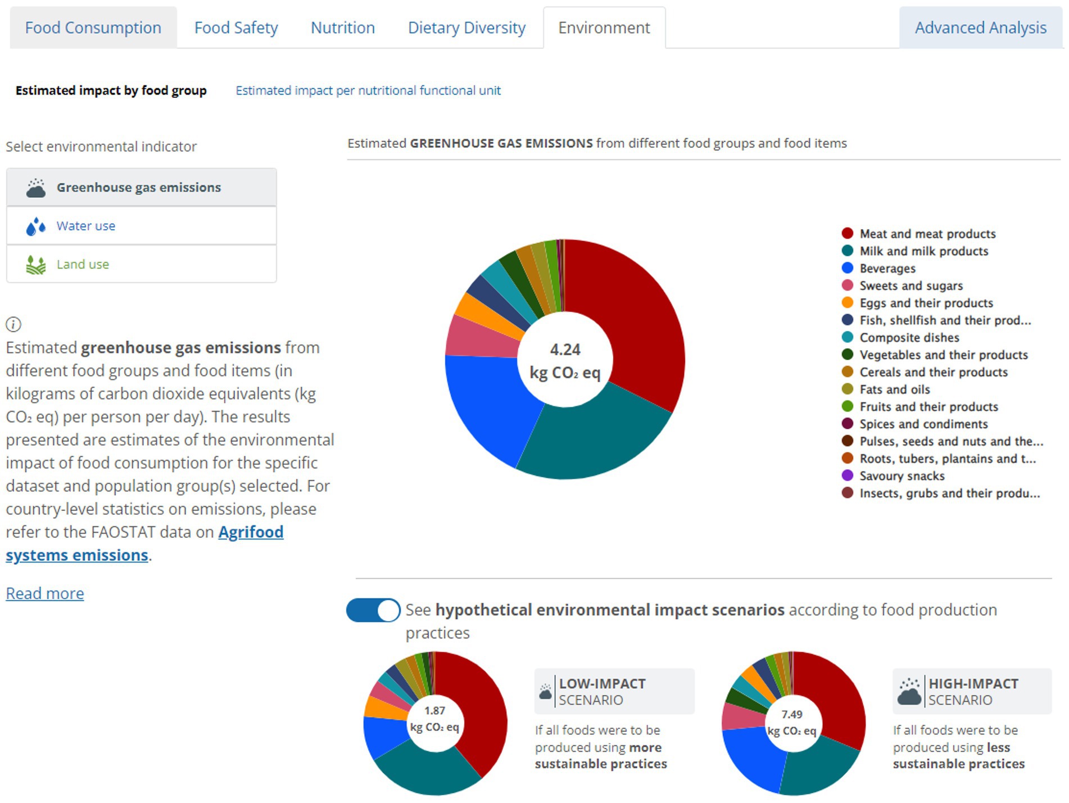Open the Advanced Analysis tab
The image size is (1069, 803).
pyautogui.click(x=980, y=28)
